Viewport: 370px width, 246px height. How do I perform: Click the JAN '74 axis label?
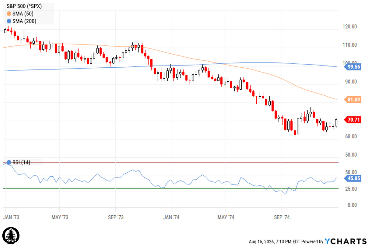coord(171,217)
